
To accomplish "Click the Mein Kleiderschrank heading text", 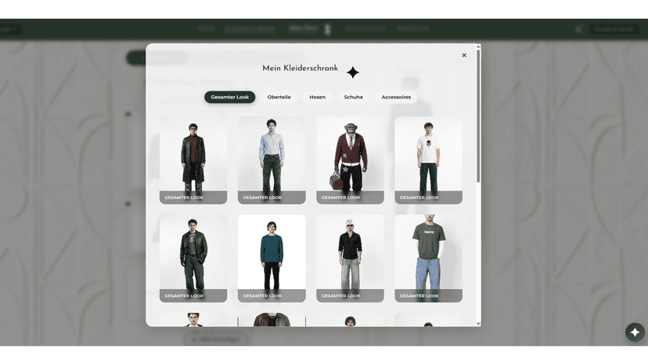I will (x=300, y=68).
